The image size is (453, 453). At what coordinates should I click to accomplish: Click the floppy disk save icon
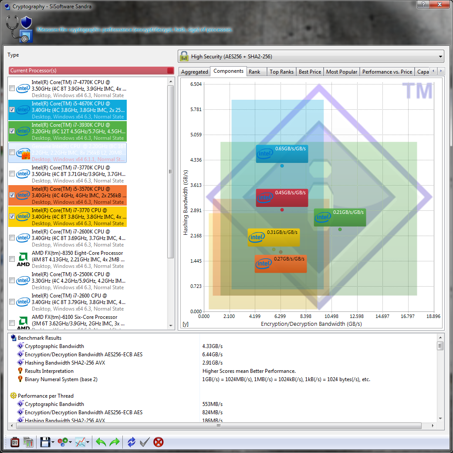[x=45, y=442]
